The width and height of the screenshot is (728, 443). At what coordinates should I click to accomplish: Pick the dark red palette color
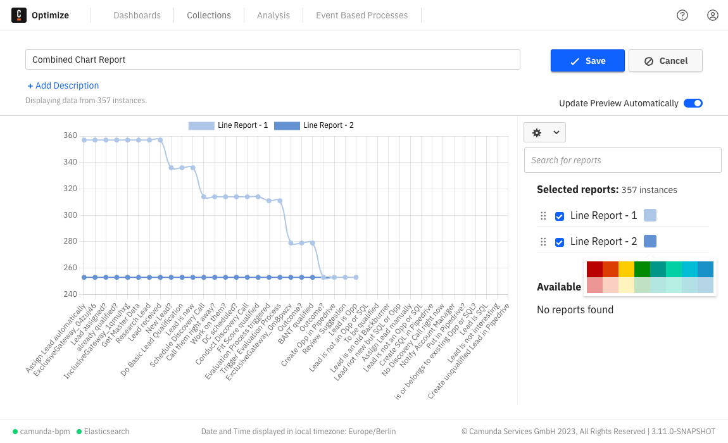[595, 270]
